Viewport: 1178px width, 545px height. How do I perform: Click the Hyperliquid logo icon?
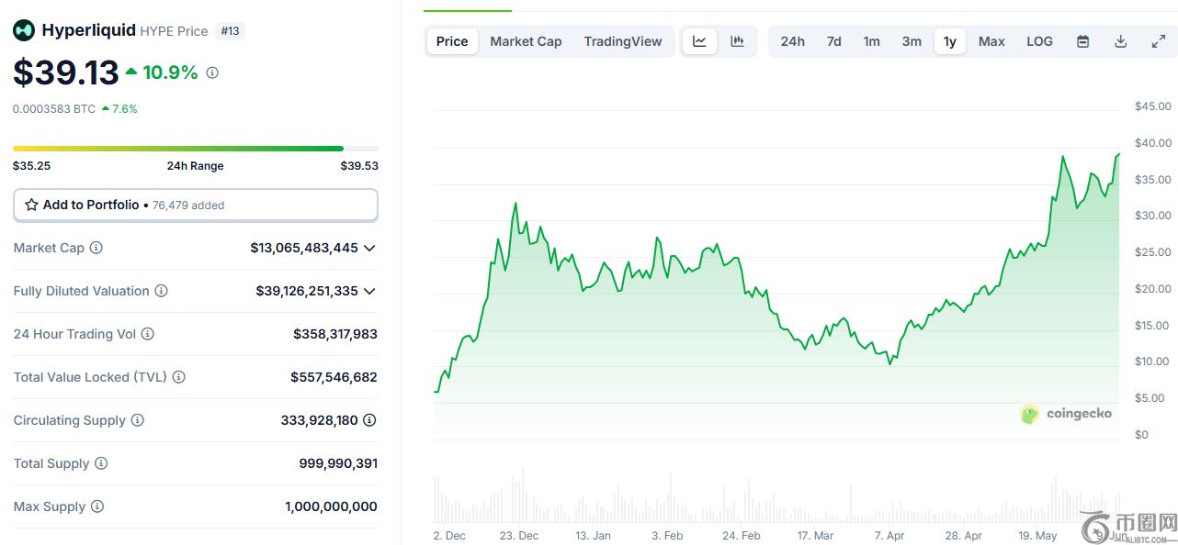pos(23,30)
